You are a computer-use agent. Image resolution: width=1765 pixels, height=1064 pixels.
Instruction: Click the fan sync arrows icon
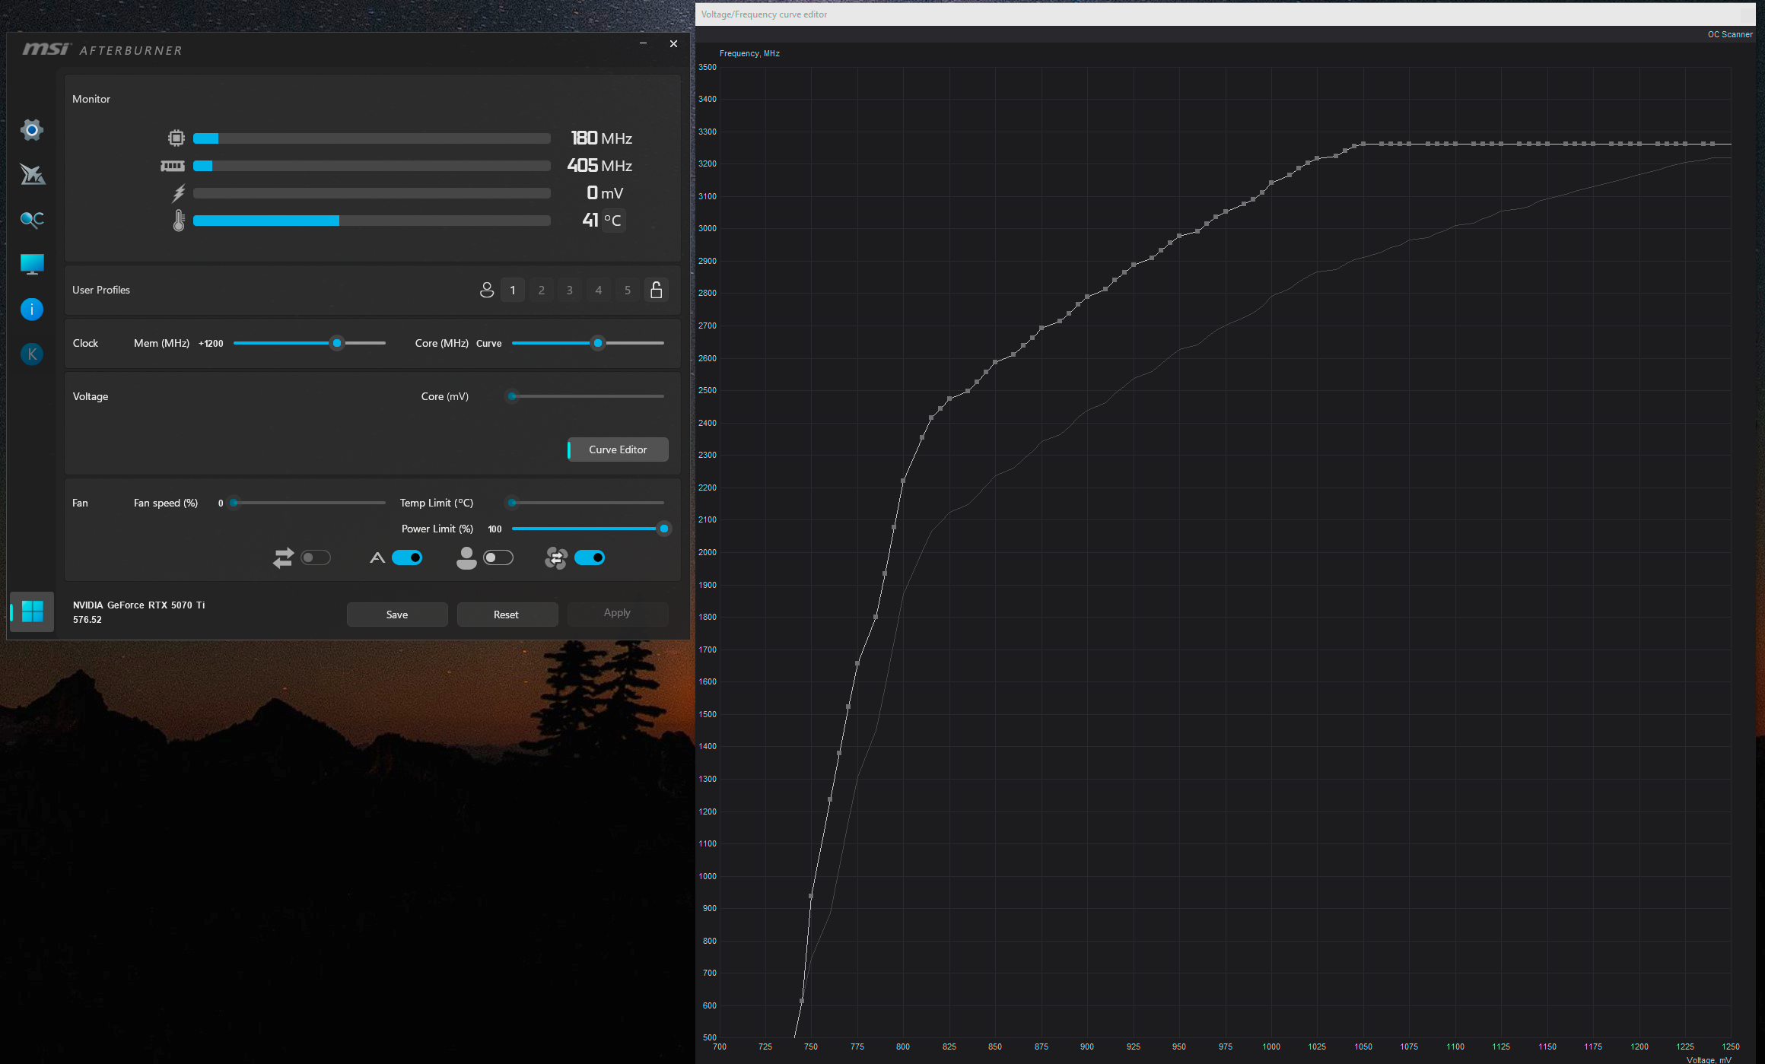click(283, 558)
